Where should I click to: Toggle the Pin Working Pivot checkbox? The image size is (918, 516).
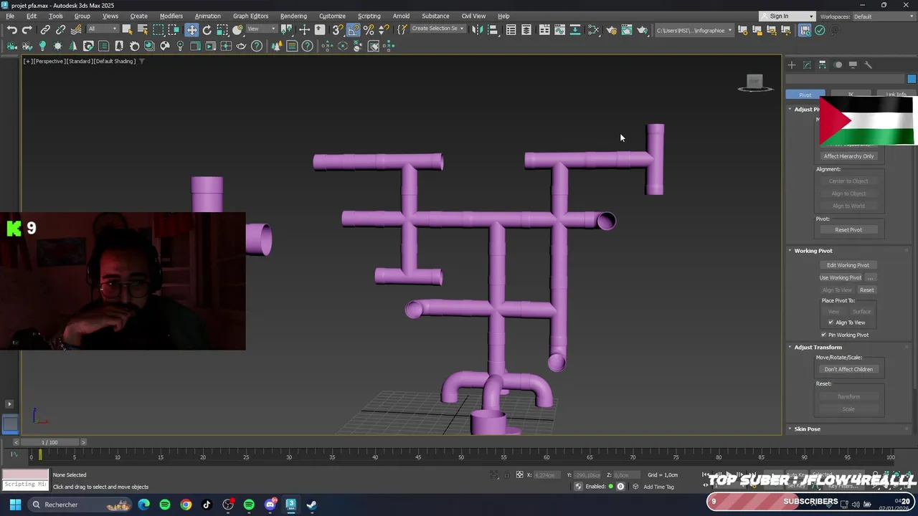tap(823, 335)
